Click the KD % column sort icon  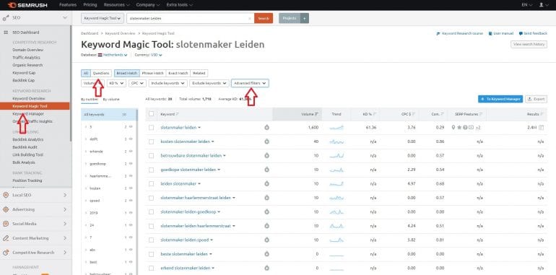374,114
